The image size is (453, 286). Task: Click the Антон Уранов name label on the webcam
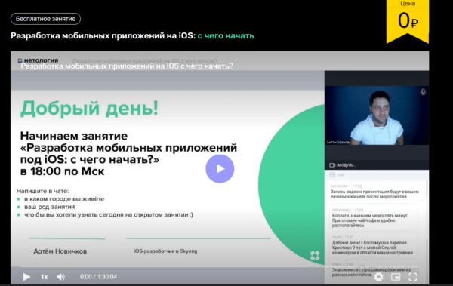pos(337,142)
